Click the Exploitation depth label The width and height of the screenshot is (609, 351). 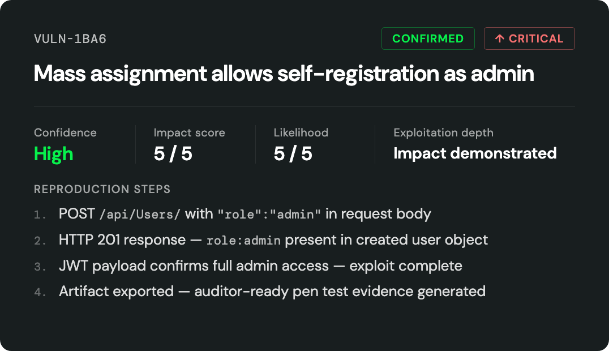[x=444, y=132]
